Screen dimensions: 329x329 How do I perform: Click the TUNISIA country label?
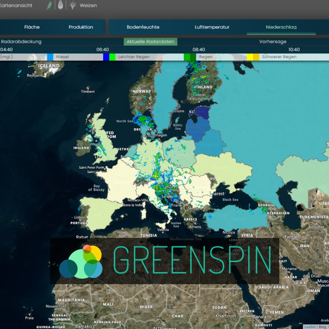tap(148, 235)
